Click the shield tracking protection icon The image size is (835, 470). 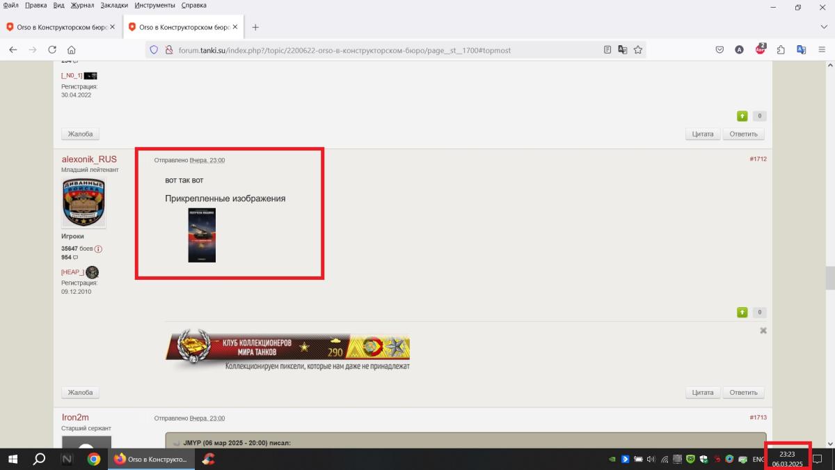(154, 50)
